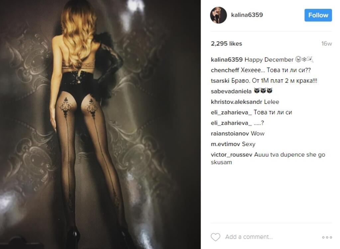Visit sabevadaniela profile link

point(231,91)
